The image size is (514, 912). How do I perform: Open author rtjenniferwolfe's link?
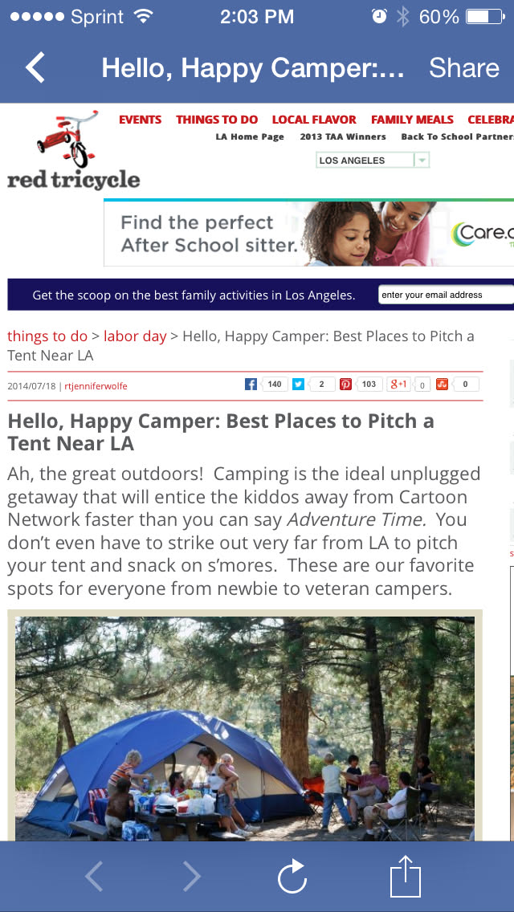click(96, 386)
